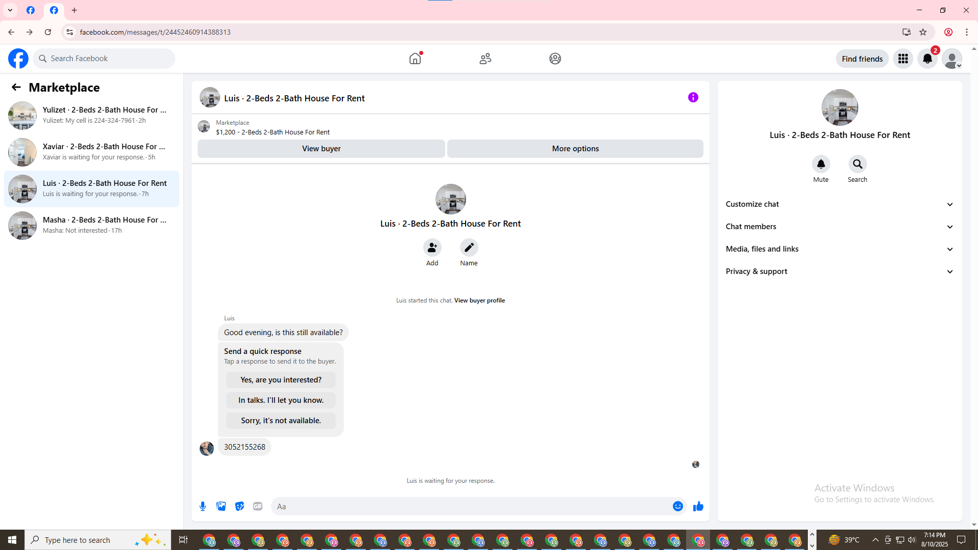The height and width of the screenshot is (550, 978).
Task: Expand the Customize chat section
Action: [839, 204]
